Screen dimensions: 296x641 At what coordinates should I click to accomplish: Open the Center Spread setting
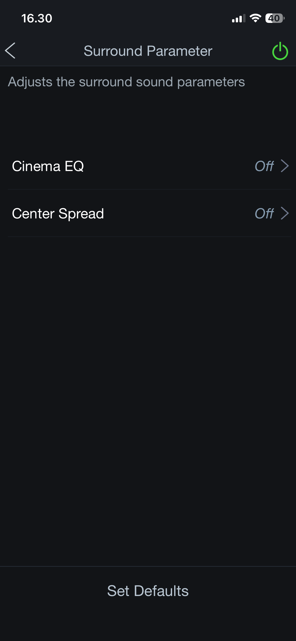[148, 213]
